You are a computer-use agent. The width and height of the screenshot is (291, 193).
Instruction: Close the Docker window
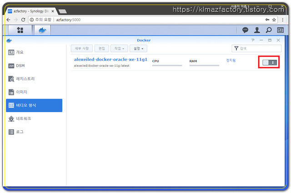click(278, 40)
